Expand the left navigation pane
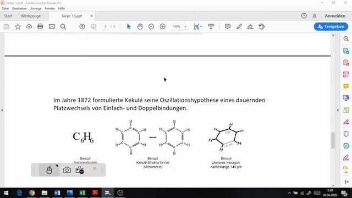This screenshot has width=352, height=198. click(2, 110)
